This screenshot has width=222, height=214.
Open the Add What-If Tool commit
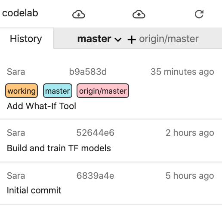[x=111, y=89]
